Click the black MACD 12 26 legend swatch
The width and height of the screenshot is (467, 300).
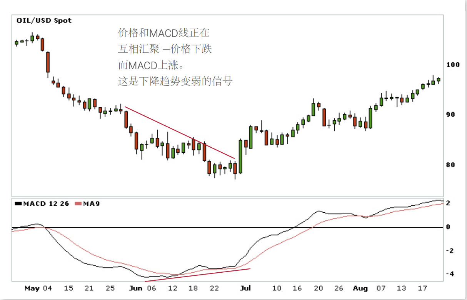coord(18,204)
